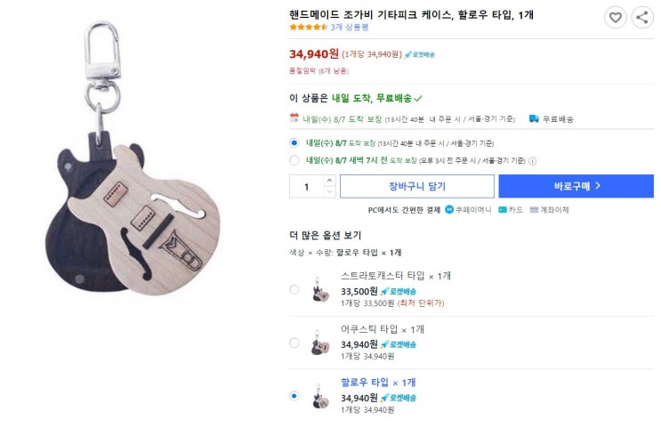Decrease quantity with the down arrow
661x428 pixels.
tap(329, 191)
